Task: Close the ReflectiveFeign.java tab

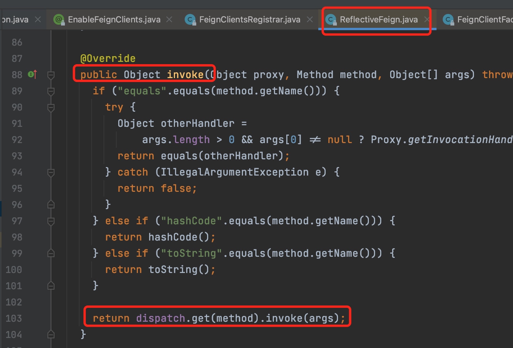Action: click(x=426, y=19)
